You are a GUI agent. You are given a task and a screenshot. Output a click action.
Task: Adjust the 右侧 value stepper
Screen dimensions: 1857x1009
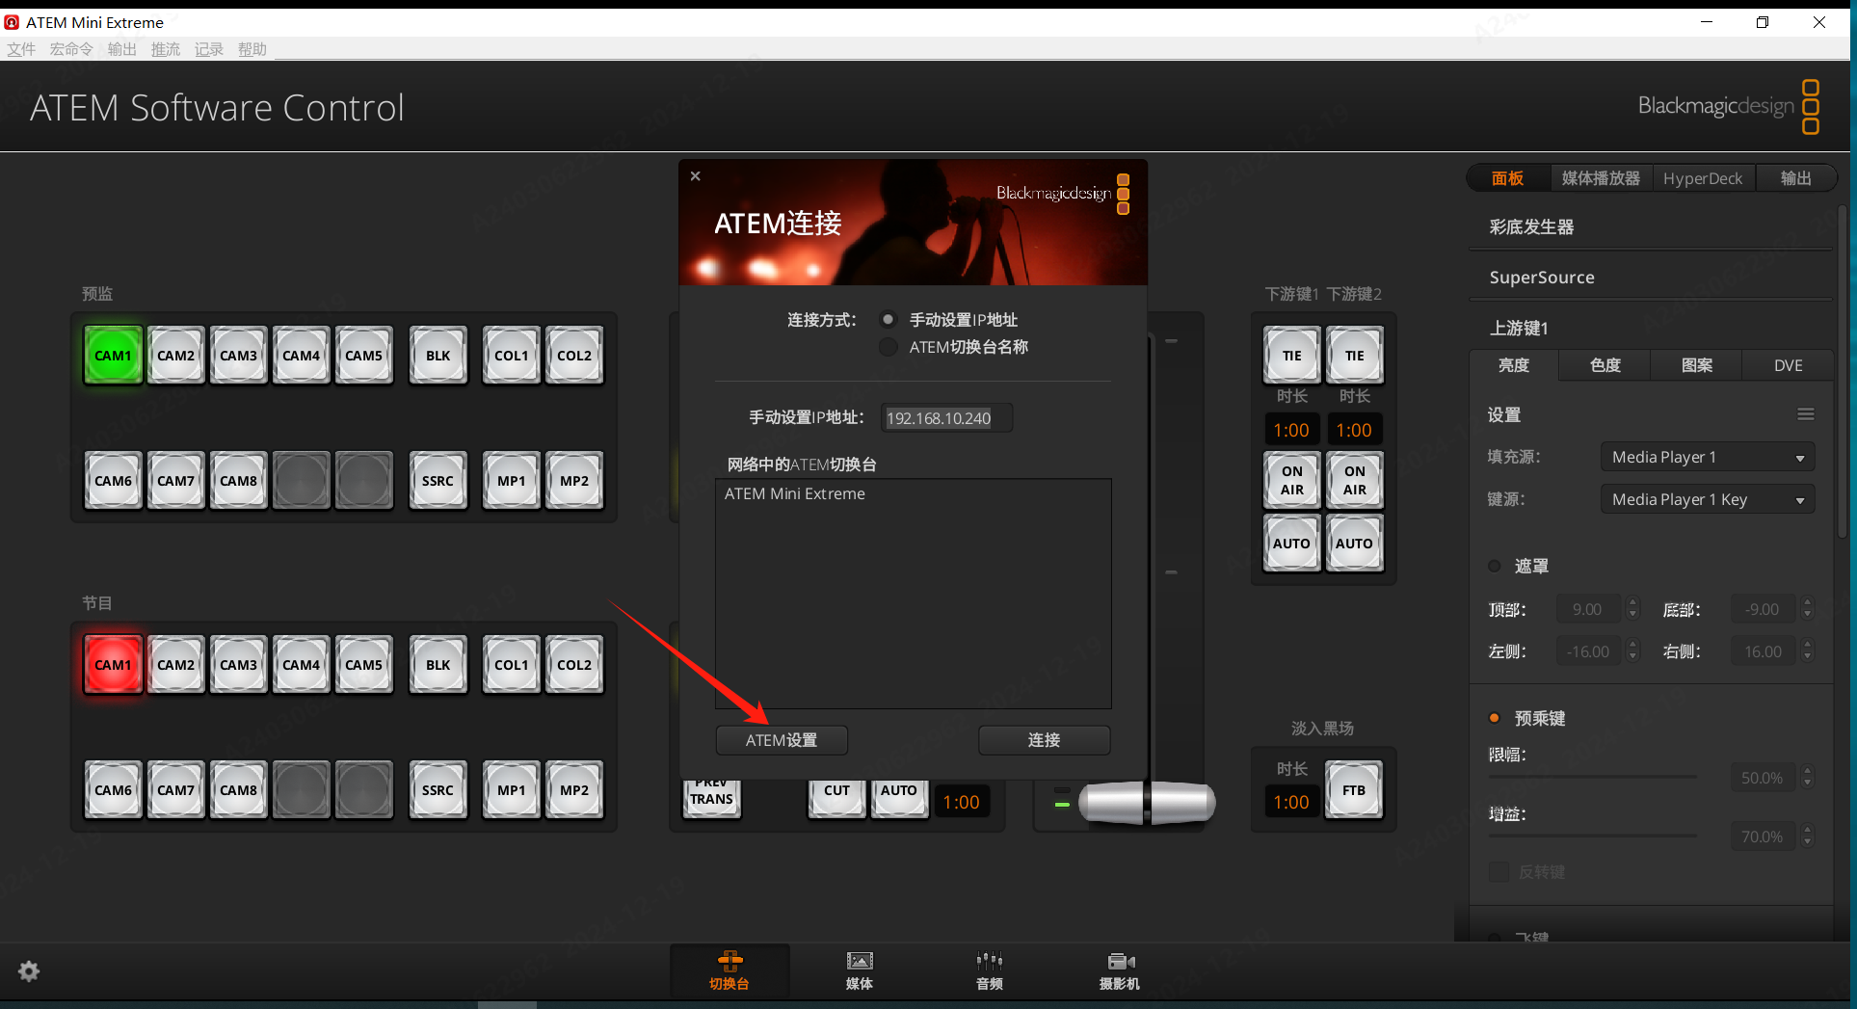1807,651
